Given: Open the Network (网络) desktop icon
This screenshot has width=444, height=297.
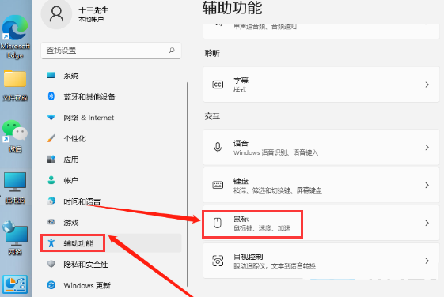Looking at the screenshot, I should pyautogui.click(x=15, y=234).
